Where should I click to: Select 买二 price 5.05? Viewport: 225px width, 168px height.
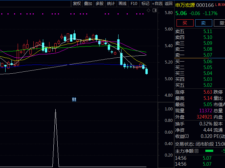(x=208, y=67)
